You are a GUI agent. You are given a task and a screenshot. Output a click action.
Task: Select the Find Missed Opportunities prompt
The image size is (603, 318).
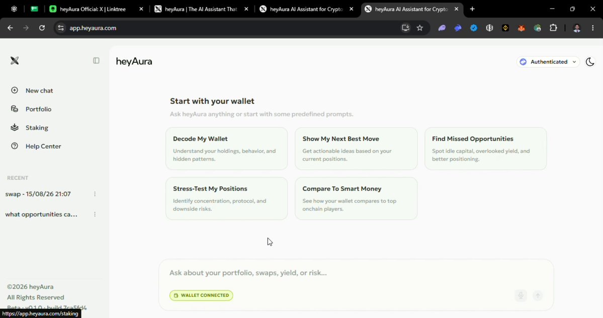pos(486,149)
